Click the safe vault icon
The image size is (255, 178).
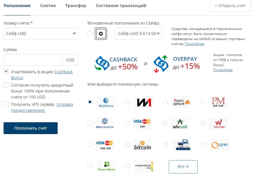101,34
